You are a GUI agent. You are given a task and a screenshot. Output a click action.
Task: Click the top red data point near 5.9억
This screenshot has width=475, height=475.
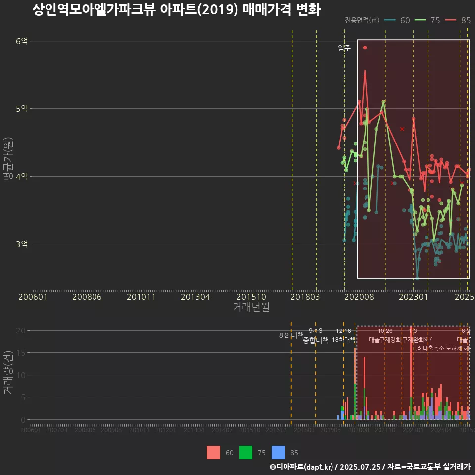[x=365, y=47]
